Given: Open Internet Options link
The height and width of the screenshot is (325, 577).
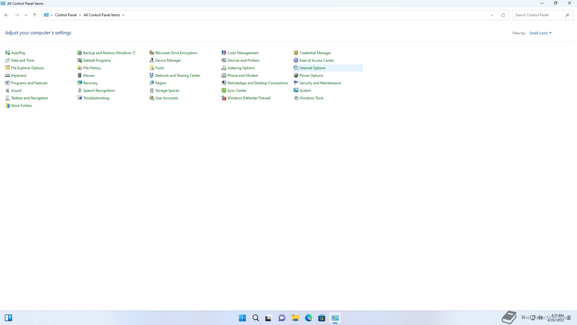Looking at the screenshot, I should coord(313,68).
